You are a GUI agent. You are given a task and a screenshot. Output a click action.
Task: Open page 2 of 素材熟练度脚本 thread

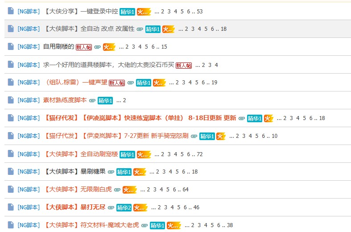[x=124, y=100]
